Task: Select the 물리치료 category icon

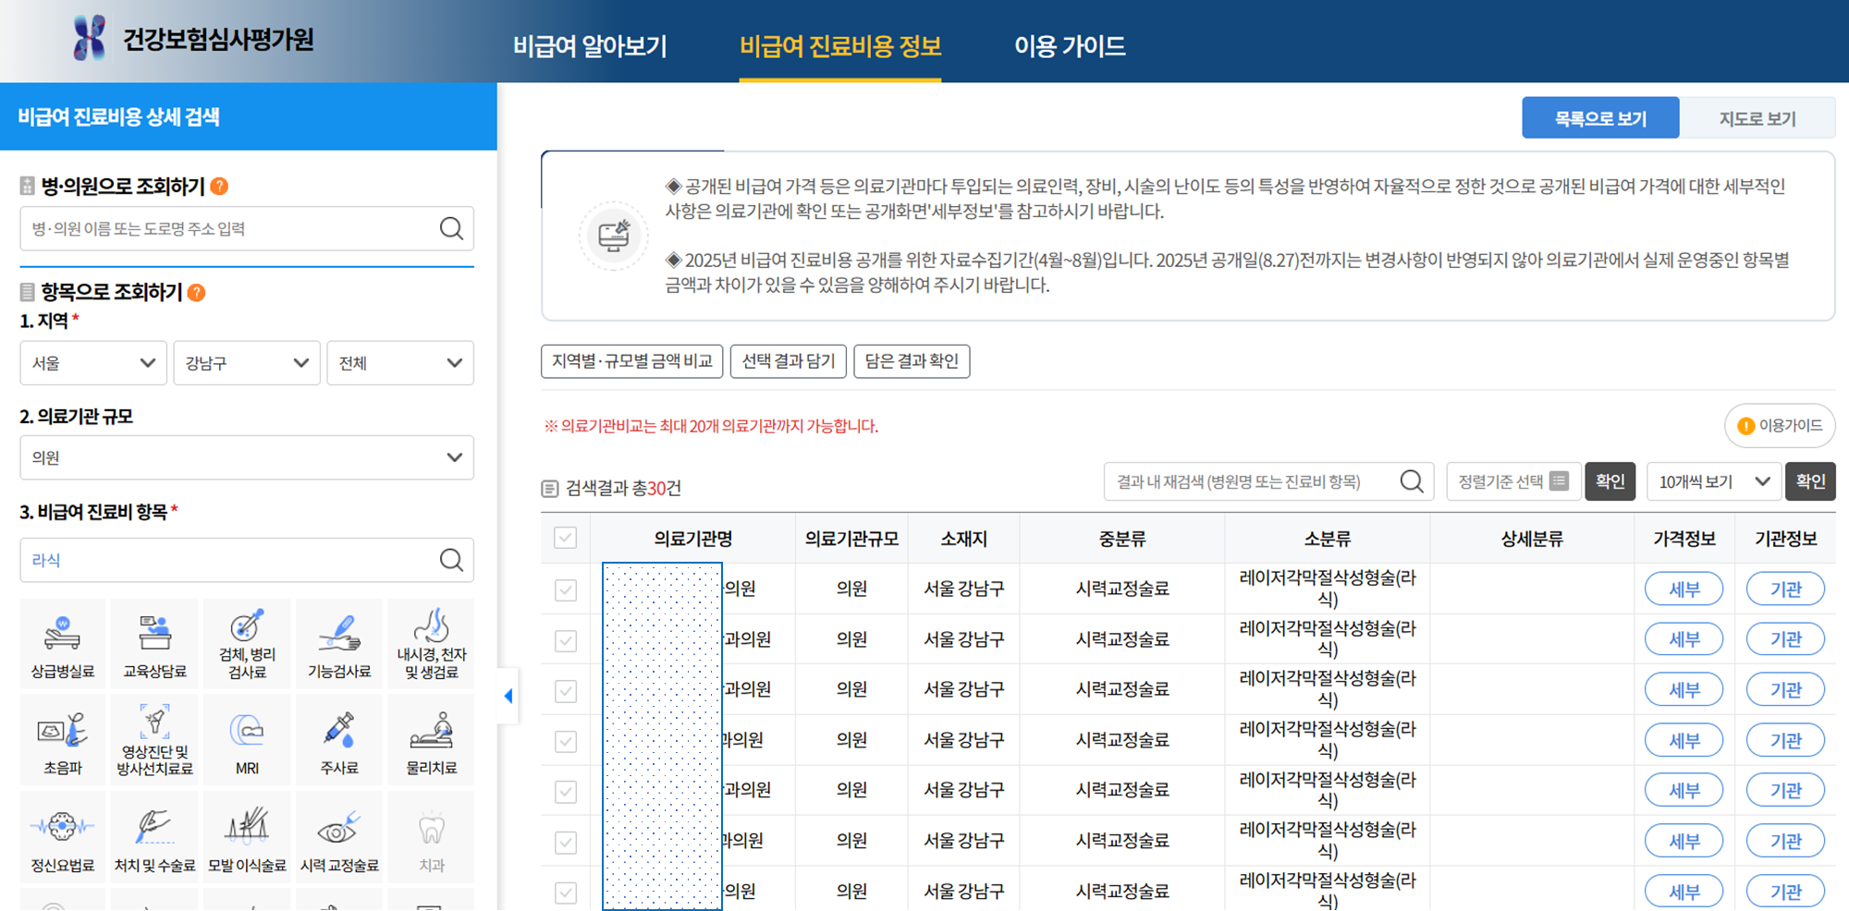Action: coord(430,739)
